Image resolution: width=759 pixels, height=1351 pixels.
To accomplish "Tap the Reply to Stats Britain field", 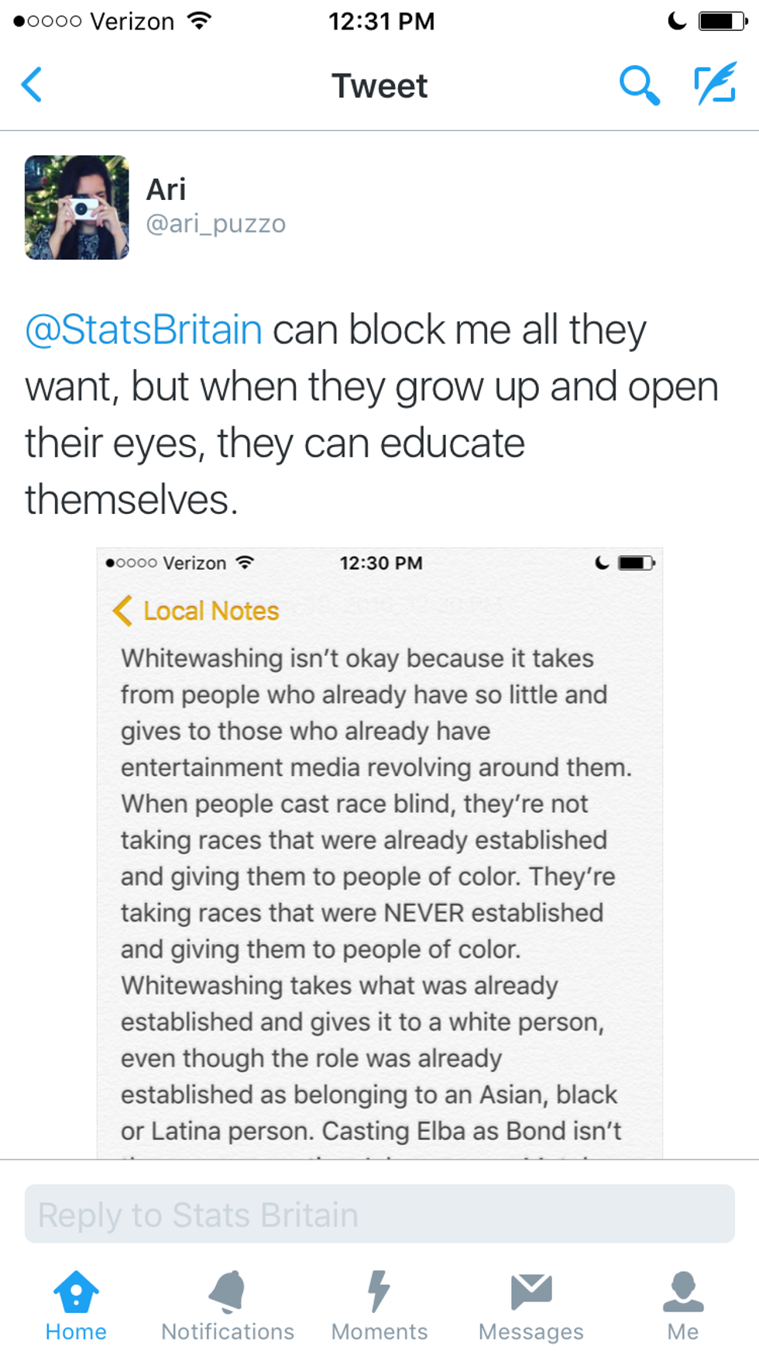I will tap(379, 1214).
